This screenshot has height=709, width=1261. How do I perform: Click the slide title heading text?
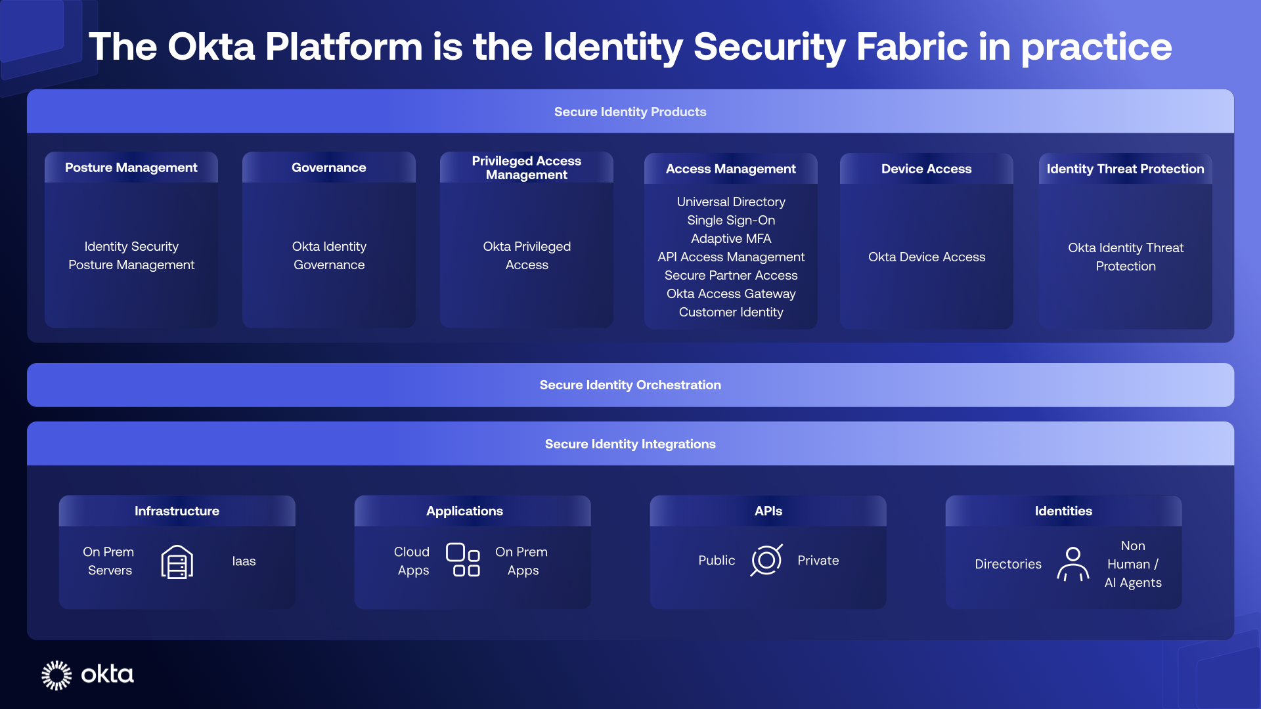[x=630, y=47]
